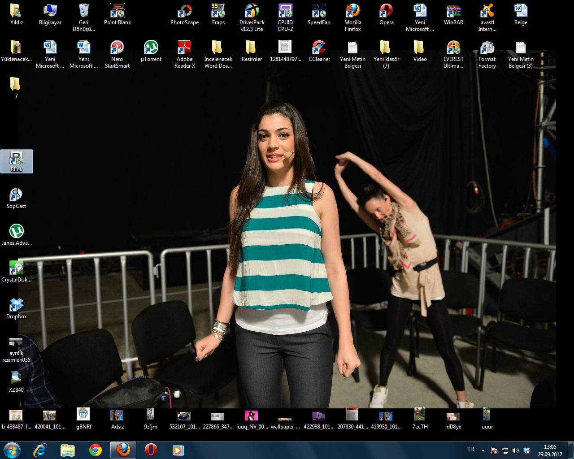Open the İncelenecek Word Dosyaları folder

coord(218,54)
